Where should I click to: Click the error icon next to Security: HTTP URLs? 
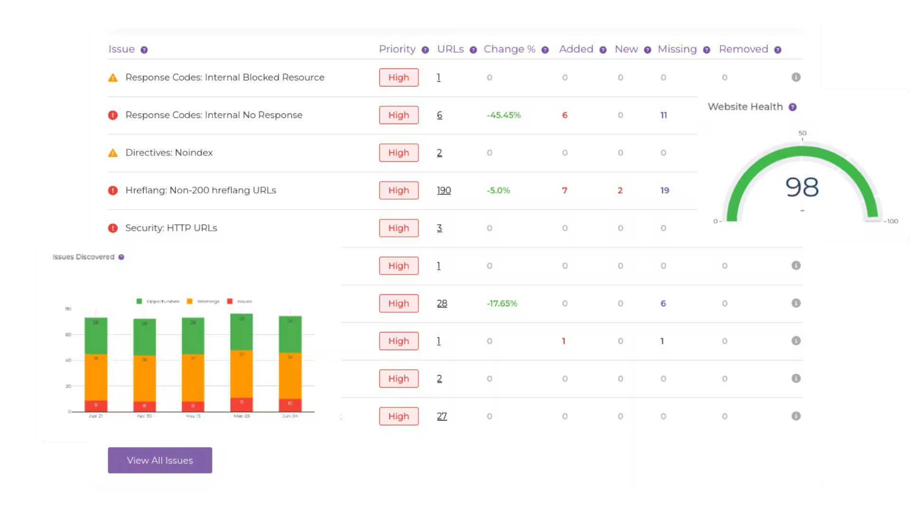113,228
